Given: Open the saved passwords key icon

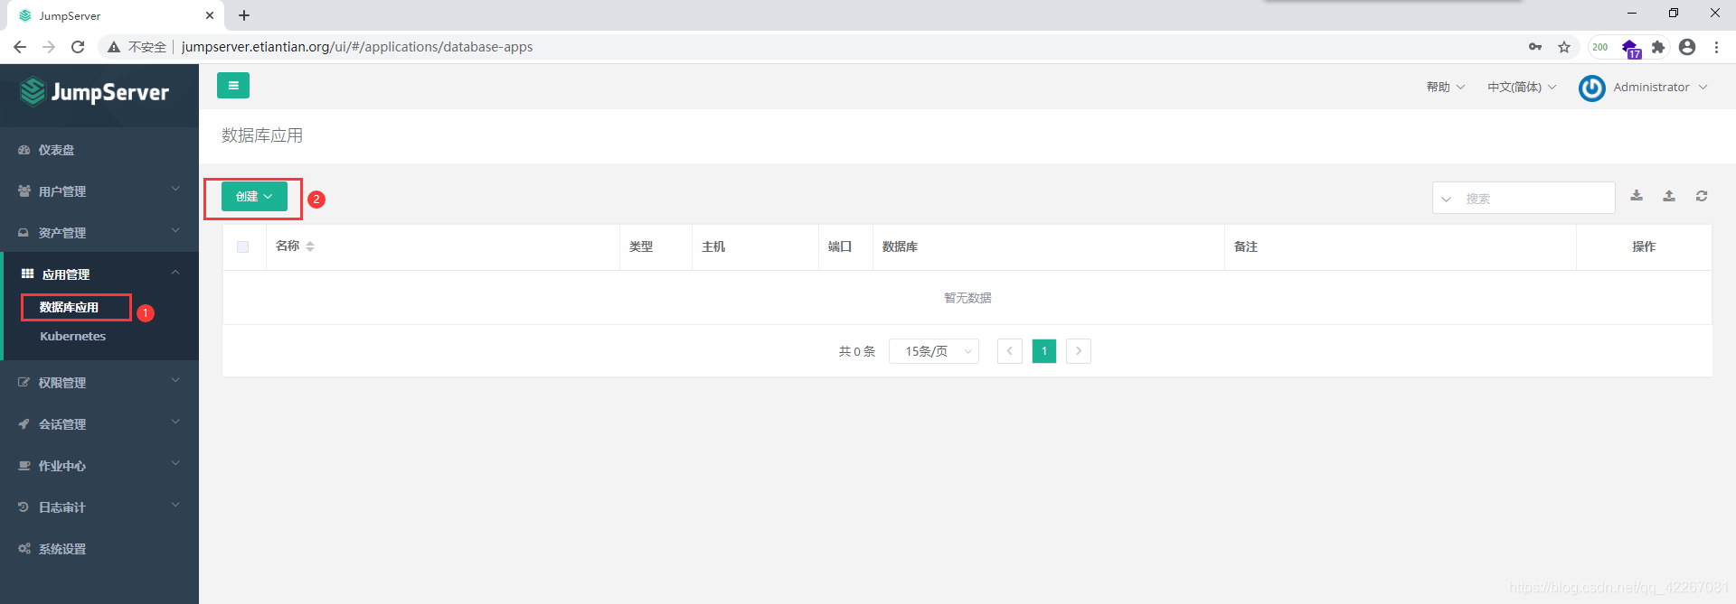Looking at the screenshot, I should pos(1535,47).
